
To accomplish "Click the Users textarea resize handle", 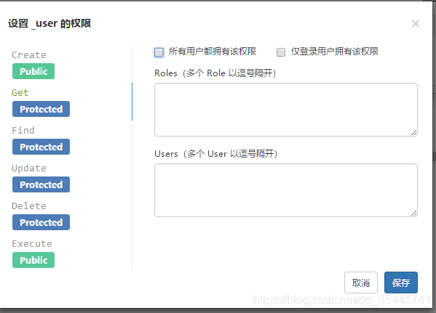I will [x=413, y=213].
